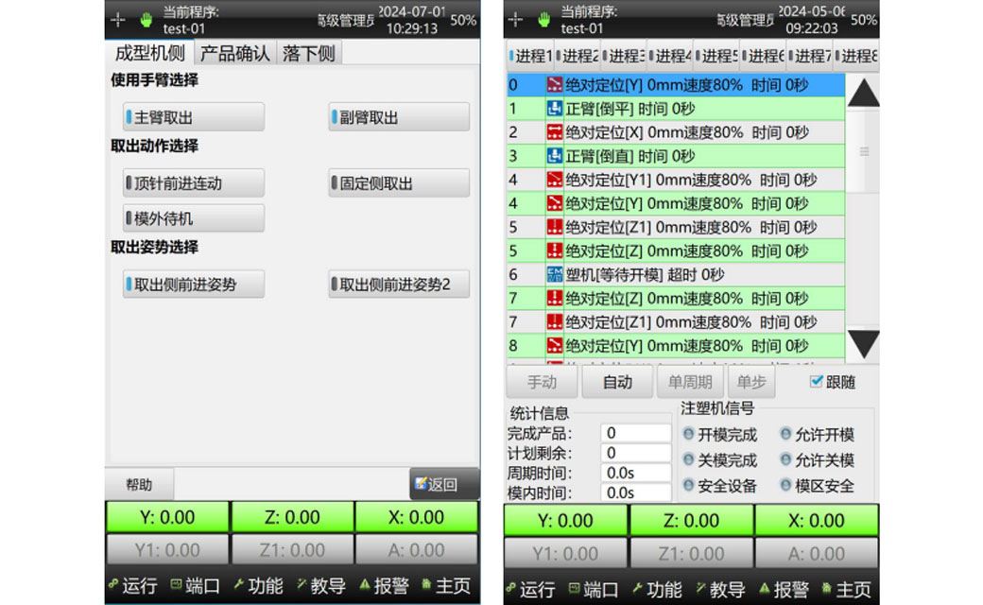This screenshot has height=605, width=983.
Task: Select the 进程3 process tab
Action: [x=623, y=56]
